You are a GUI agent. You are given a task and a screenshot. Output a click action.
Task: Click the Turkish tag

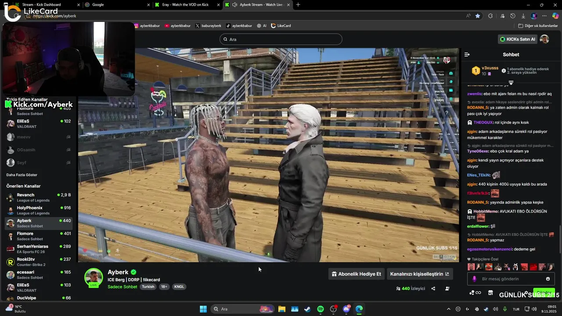pos(148,287)
